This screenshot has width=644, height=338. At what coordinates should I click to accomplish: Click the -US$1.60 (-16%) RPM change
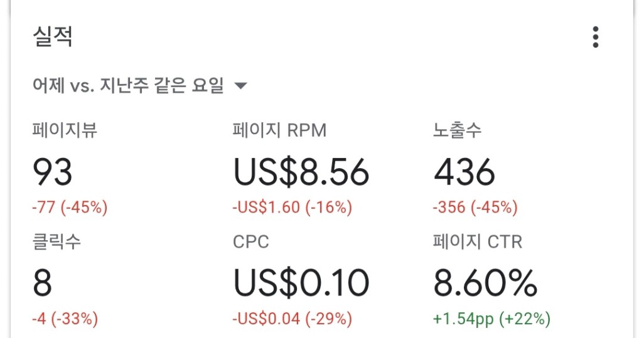[x=292, y=208]
